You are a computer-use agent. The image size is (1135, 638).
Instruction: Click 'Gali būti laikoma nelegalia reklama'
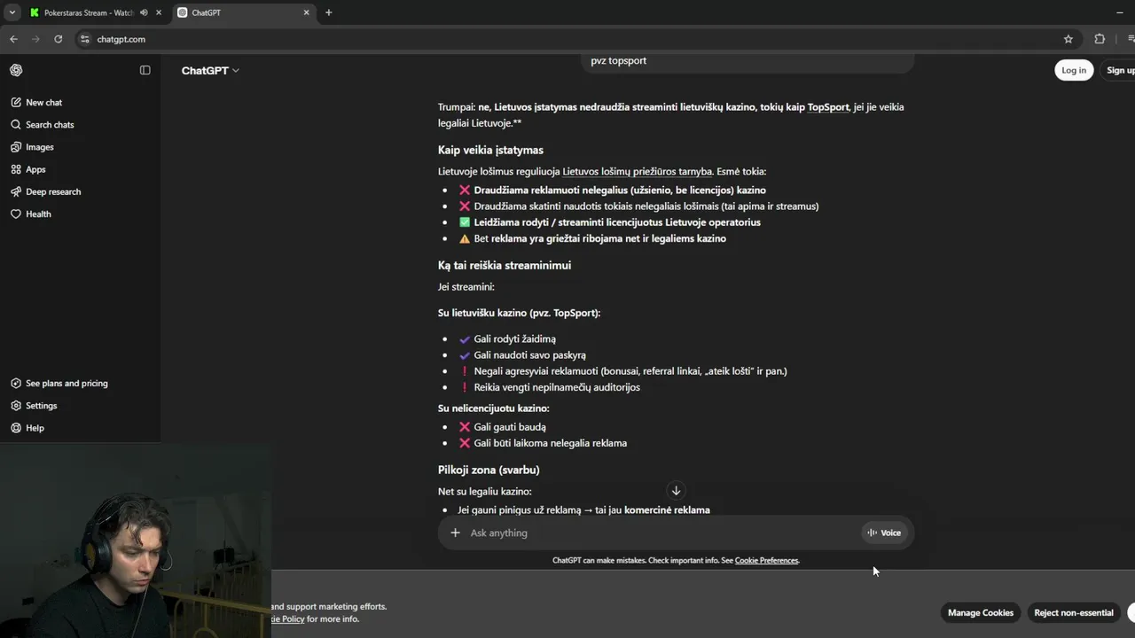point(551,443)
